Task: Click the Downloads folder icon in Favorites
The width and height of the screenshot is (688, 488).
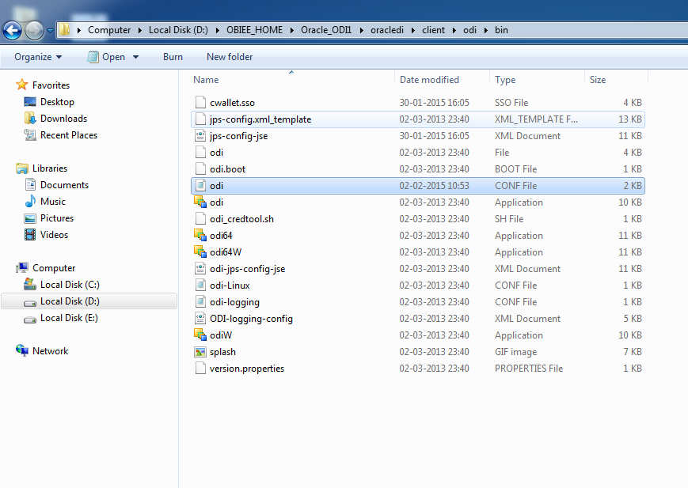Action: click(30, 119)
